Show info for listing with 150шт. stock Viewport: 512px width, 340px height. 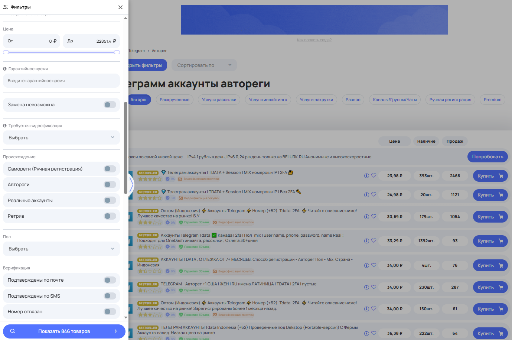[366, 309]
